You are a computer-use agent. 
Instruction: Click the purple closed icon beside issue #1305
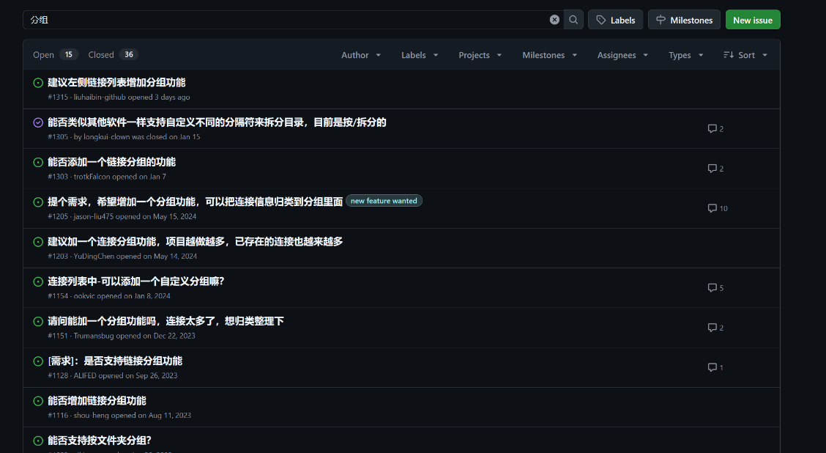coord(38,122)
